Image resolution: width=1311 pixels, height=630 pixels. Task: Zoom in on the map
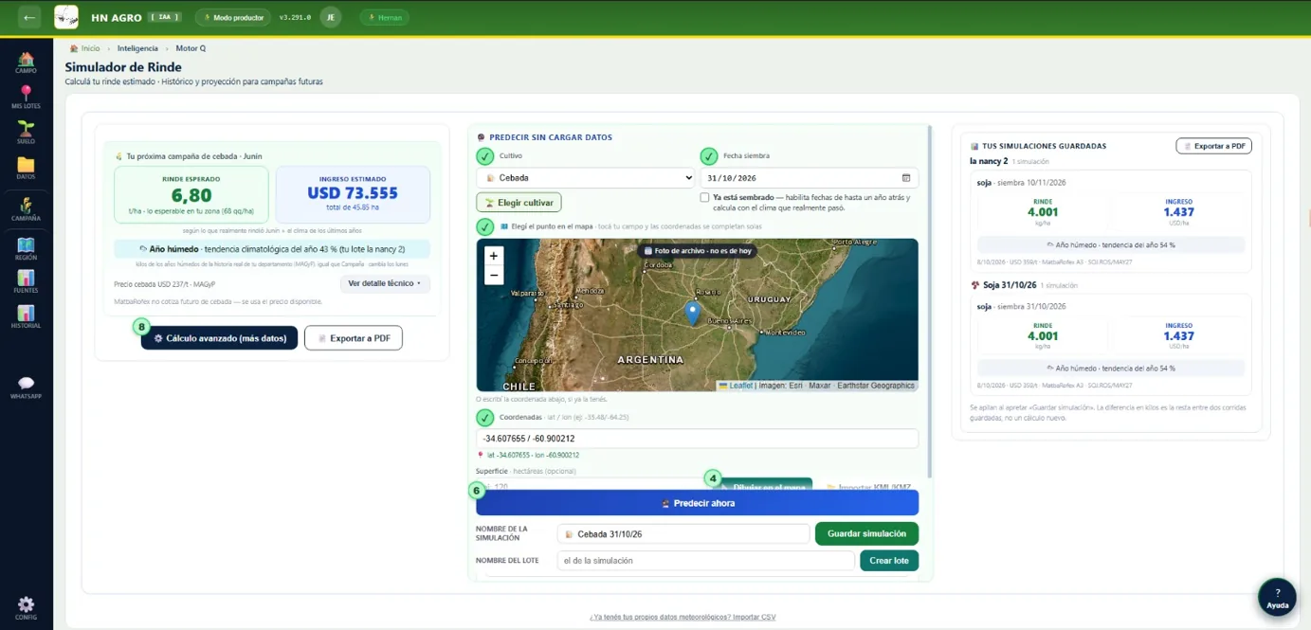[x=493, y=256]
